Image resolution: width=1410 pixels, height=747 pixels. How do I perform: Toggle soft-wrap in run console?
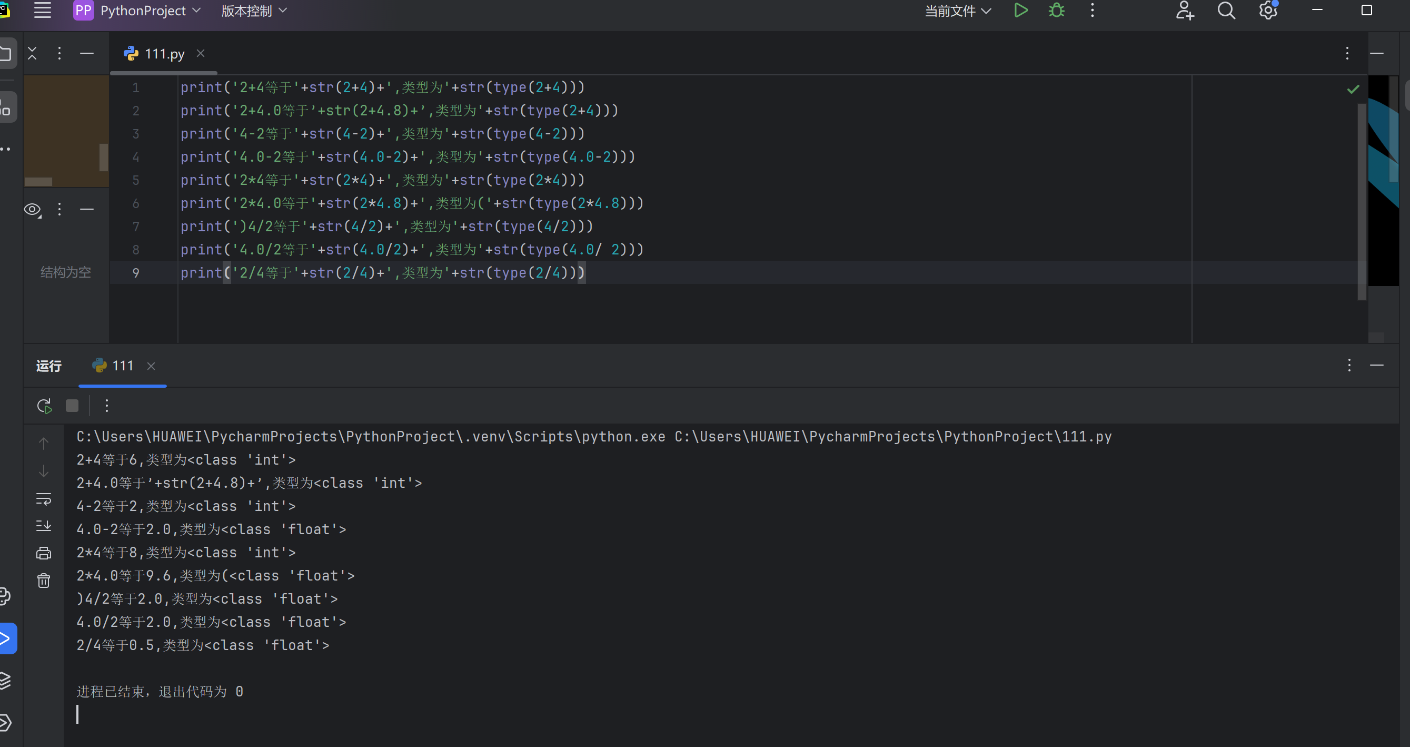click(44, 498)
